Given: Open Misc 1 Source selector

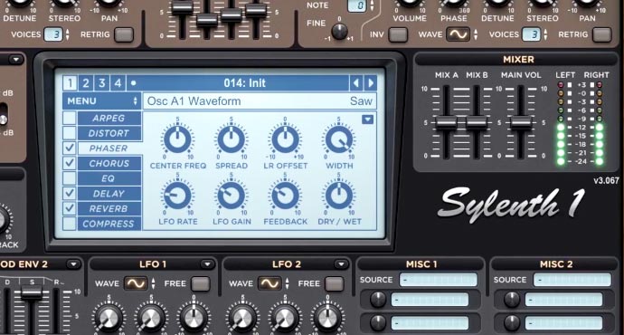Looking at the screenshot, I should click(x=438, y=280).
